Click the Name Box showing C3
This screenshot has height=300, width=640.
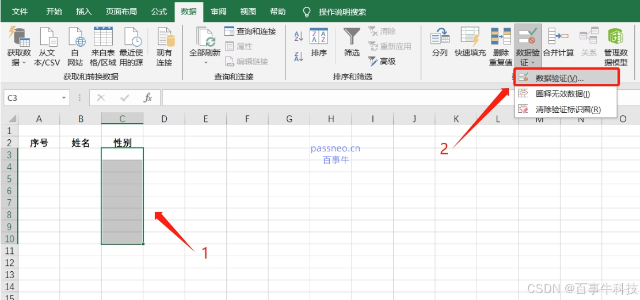[32, 98]
